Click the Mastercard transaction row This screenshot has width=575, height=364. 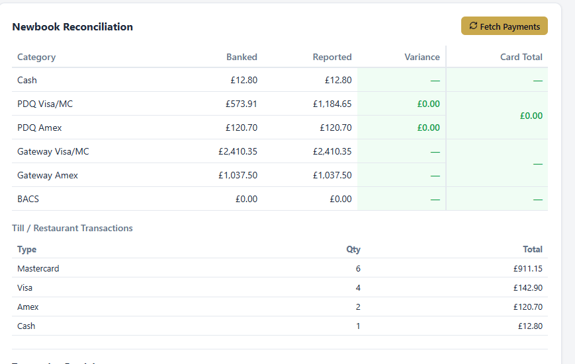click(x=280, y=268)
